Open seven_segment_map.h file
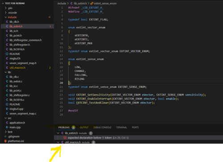Image resolution: width=223 pixels, height=162 pixels. [x=23, y=63]
